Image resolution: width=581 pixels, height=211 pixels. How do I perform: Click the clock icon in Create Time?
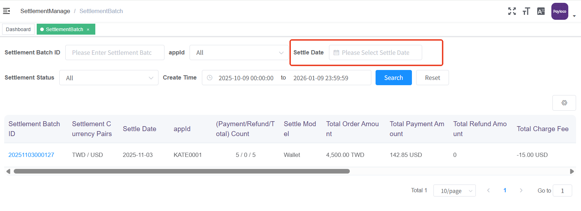[210, 78]
